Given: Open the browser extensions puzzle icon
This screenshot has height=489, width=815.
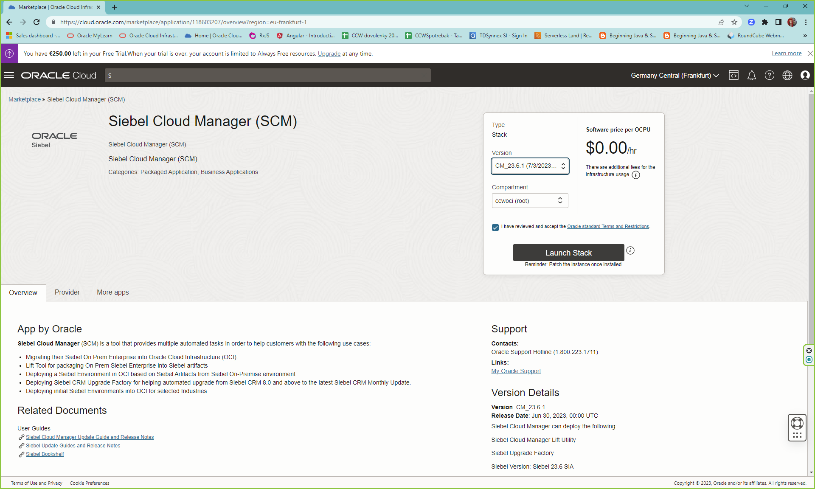Looking at the screenshot, I should [x=765, y=22].
